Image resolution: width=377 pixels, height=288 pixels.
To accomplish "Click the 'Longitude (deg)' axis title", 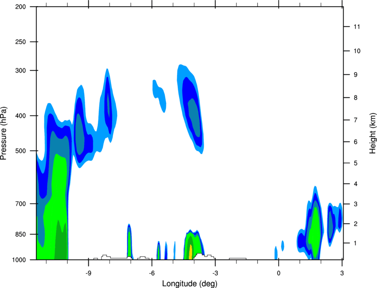I will [190, 284].
